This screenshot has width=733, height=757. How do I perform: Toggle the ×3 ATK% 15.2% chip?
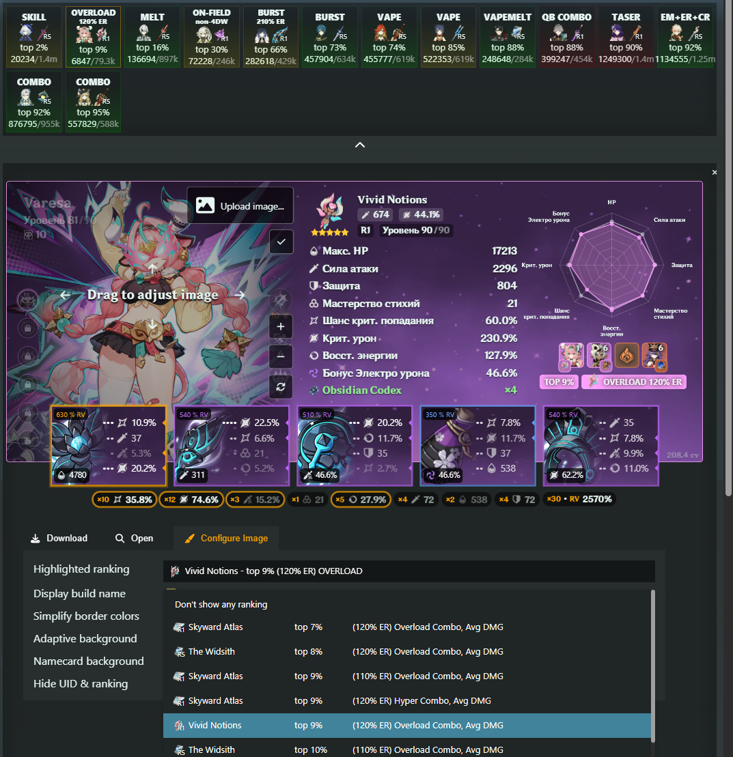pos(255,499)
